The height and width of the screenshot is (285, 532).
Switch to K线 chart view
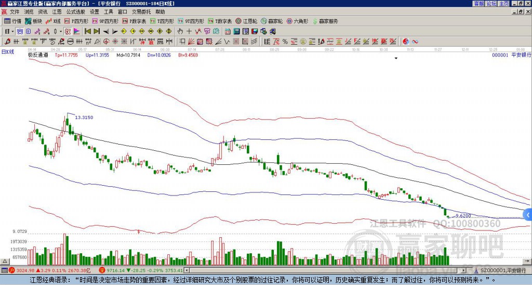53,21
